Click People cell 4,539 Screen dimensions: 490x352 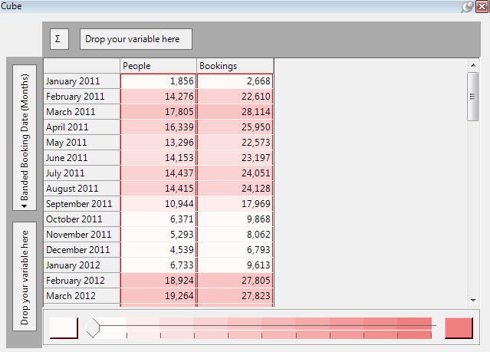[x=158, y=250]
